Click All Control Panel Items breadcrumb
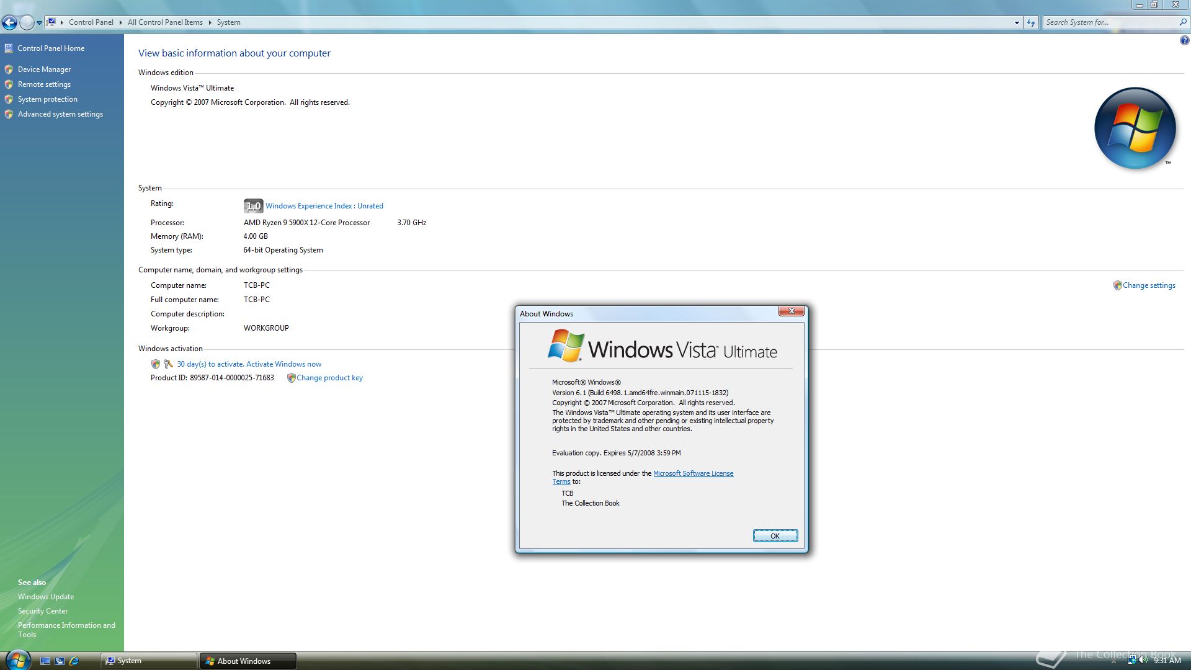 pyautogui.click(x=165, y=22)
